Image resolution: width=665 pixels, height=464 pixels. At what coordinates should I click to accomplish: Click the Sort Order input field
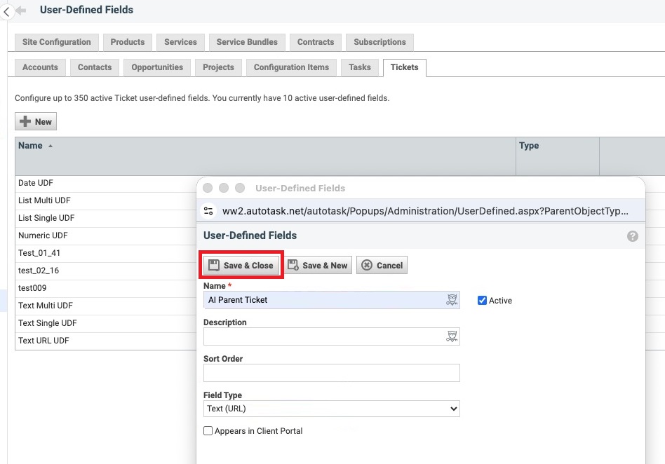(x=331, y=373)
